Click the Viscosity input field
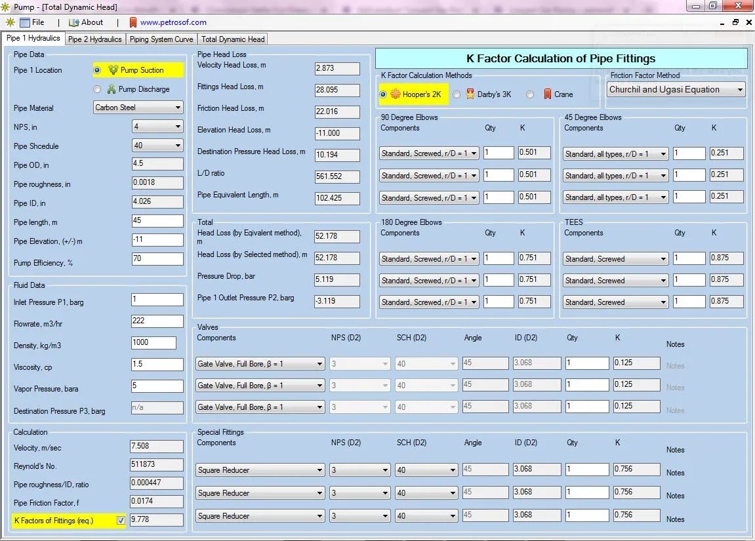The width and height of the screenshot is (755, 541). coord(157,365)
